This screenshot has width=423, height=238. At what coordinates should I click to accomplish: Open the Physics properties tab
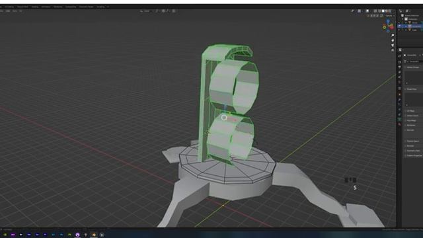point(399,109)
